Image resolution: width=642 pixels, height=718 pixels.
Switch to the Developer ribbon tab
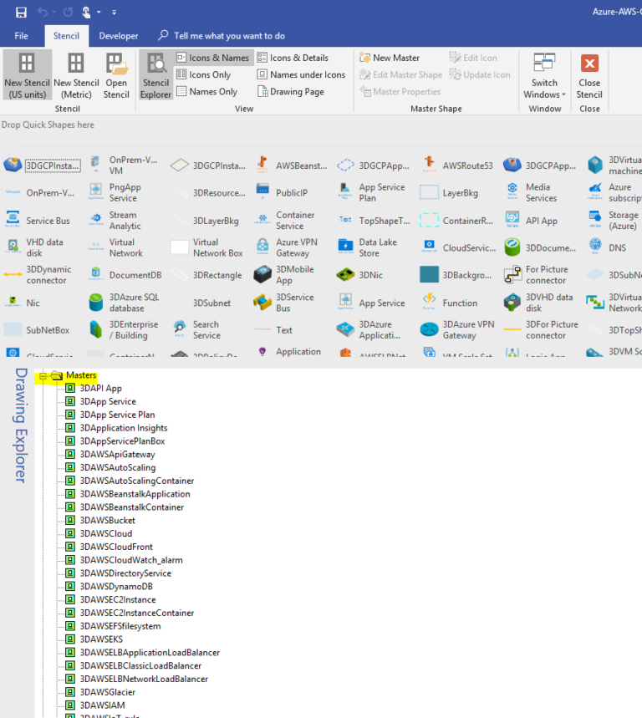(x=119, y=36)
